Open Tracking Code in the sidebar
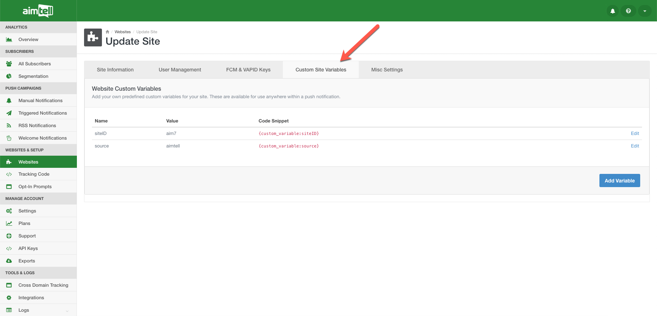 tap(34, 174)
